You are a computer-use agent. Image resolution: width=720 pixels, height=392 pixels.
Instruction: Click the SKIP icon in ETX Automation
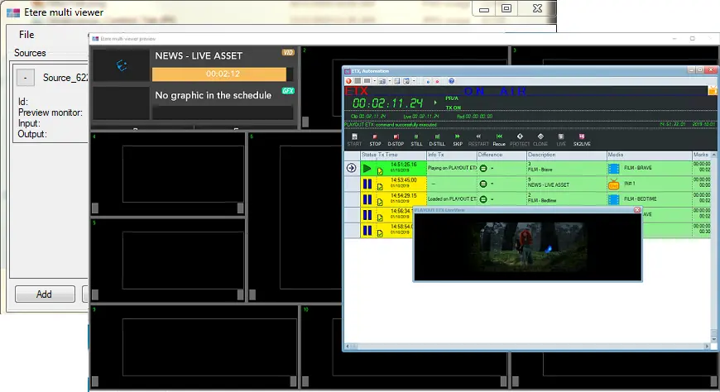pos(458,138)
